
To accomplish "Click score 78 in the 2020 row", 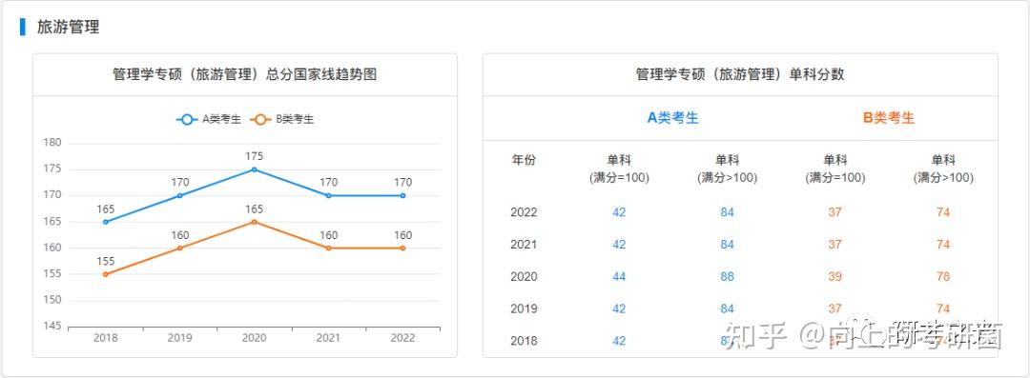I will (943, 277).
